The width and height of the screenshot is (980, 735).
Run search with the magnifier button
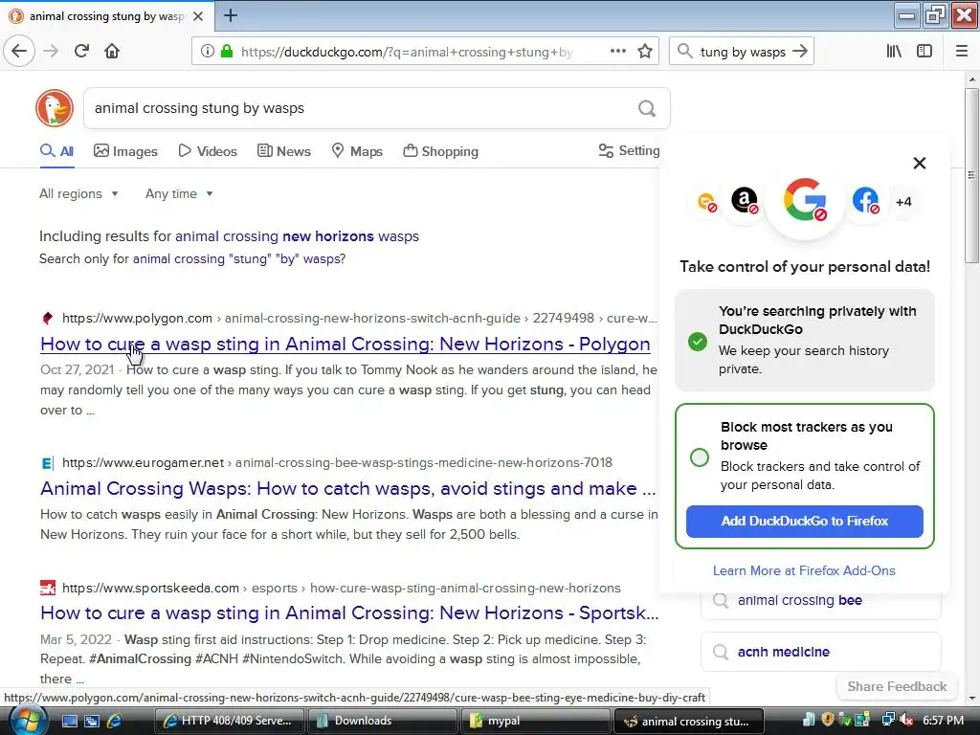647,108
